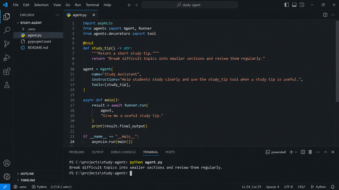Image resolution: width=339 pixels, height=190 pixels.
Task: Click line number 24 in the gutter
Action: pos(72,142)
